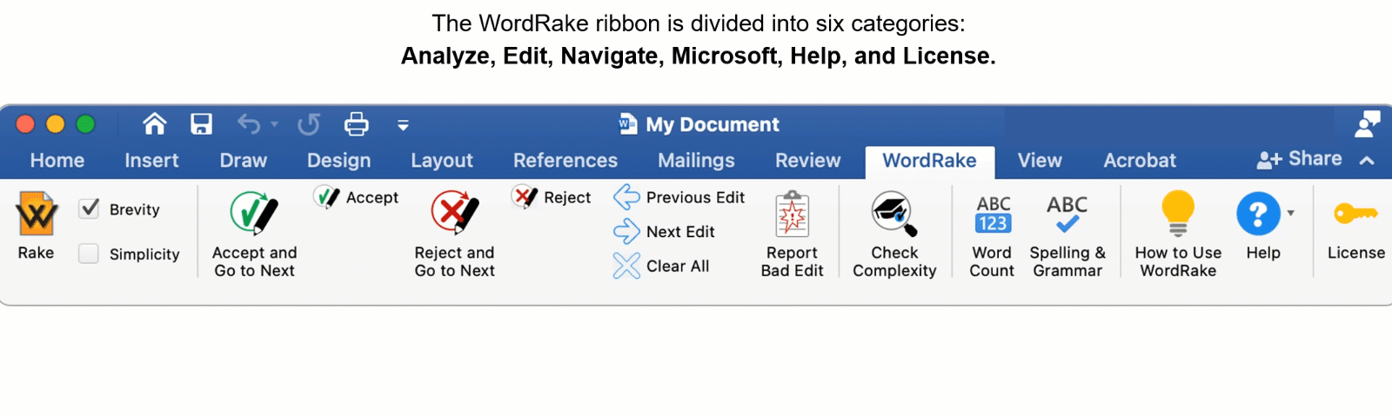Click the Rake icon button
The image size is (1392, 417).
[x=37, y=214]
